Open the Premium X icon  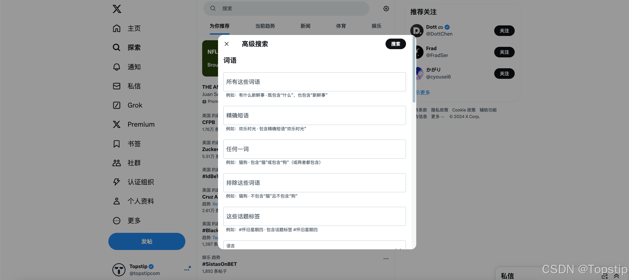[x=117, y=124]
